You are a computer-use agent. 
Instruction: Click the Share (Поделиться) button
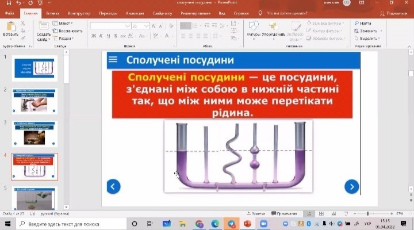(x=393, y=13)
